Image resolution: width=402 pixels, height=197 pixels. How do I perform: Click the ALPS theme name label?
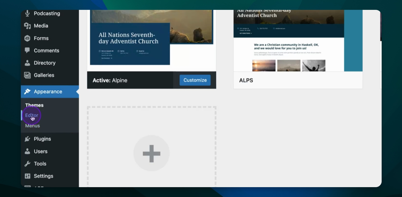click(x=246, y=80)
